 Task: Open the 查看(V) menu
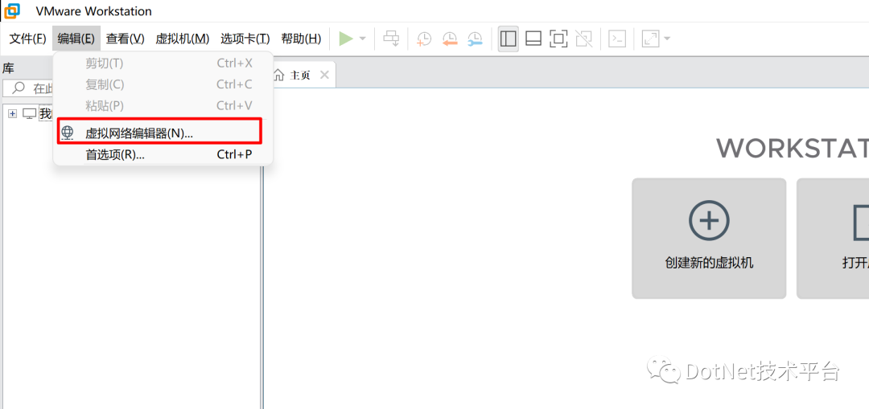[x=126, y=39]
